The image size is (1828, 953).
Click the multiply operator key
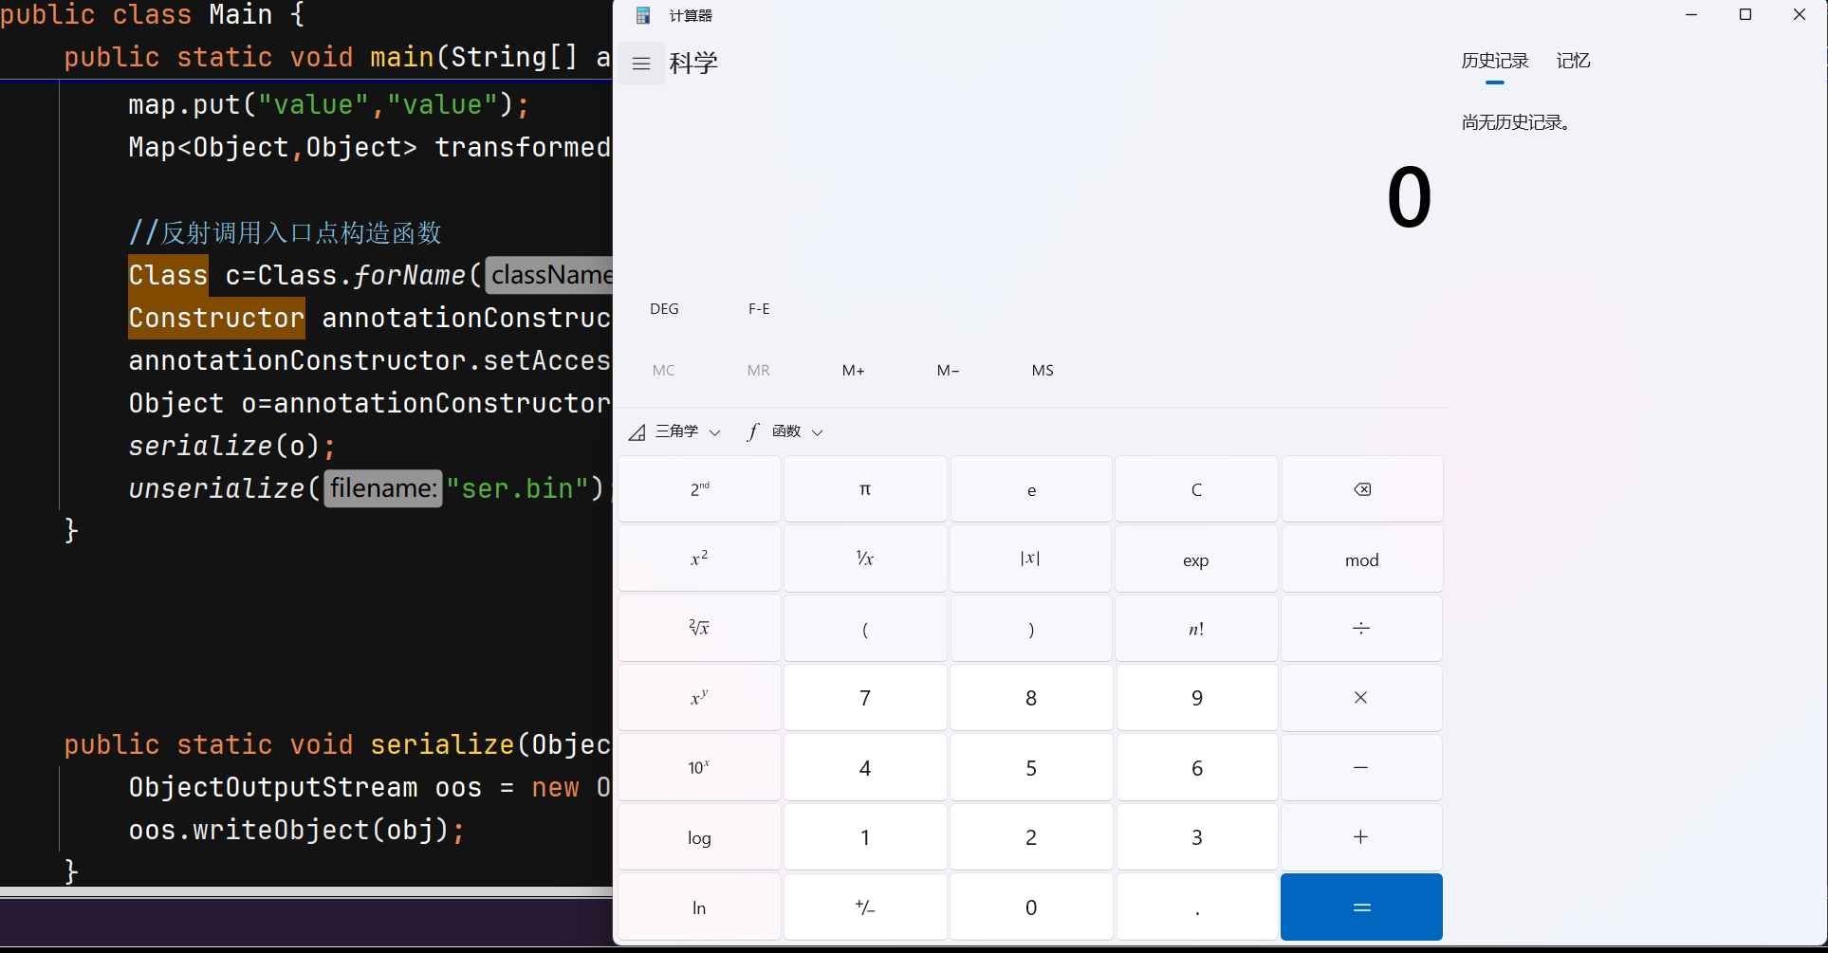(1362, 698)
